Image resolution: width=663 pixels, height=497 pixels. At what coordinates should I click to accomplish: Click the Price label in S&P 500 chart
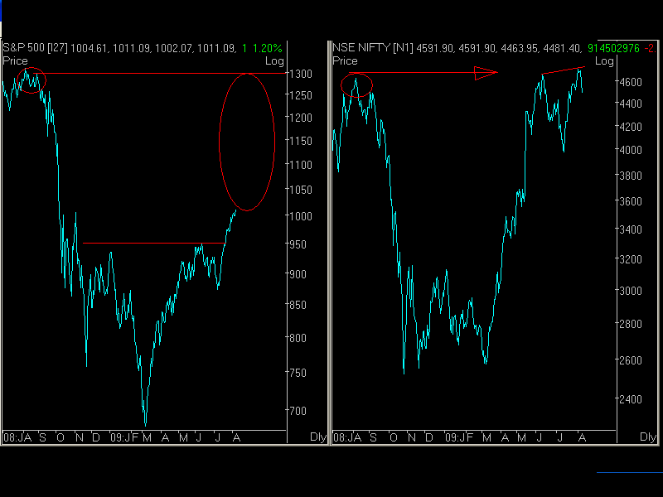pos(15,60)
